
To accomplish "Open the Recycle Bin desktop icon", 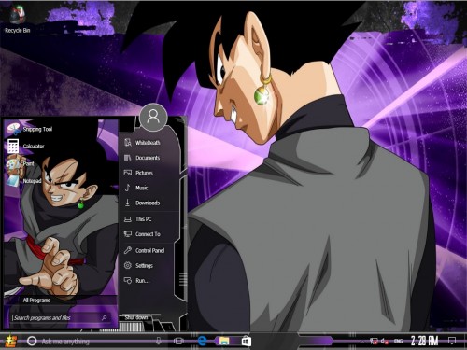I will click(18, 20).
